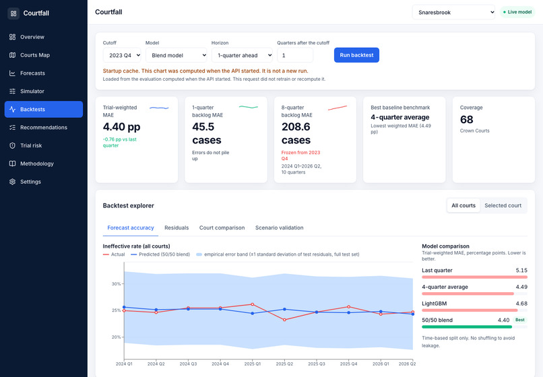Click the 2024 Q1 axis label
The height and width of the screenshot is (377, 543).
point(124,364)
